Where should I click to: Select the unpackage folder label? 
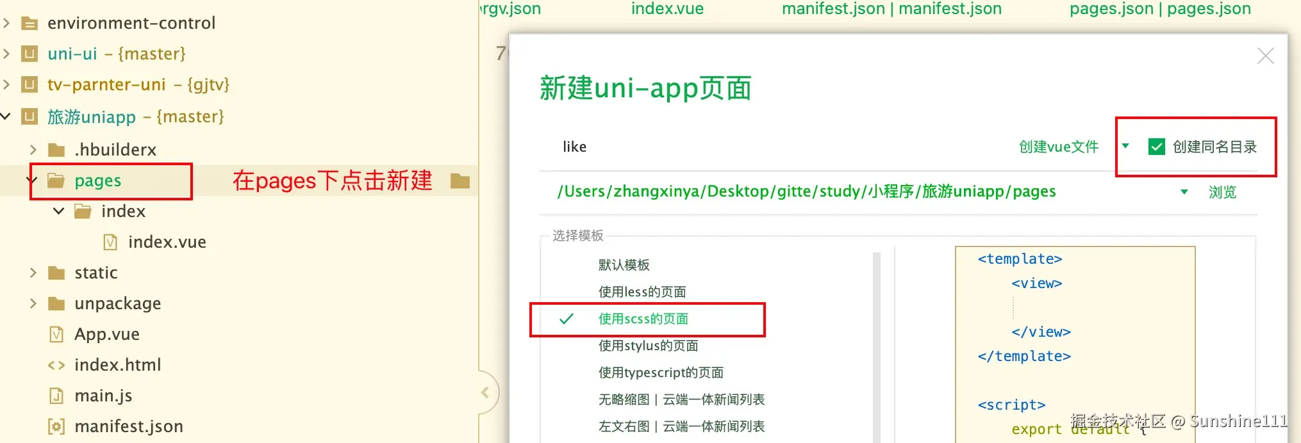(118, 303)
